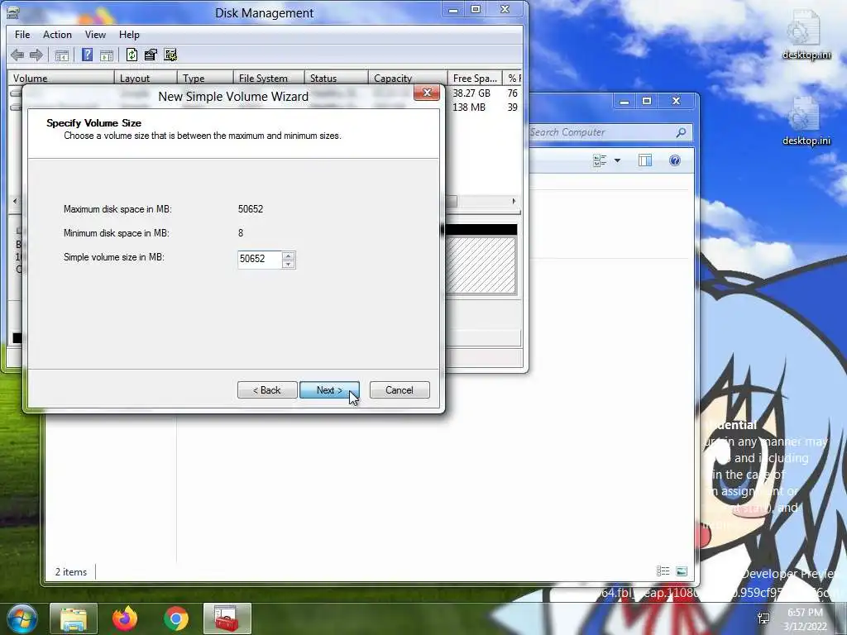The image size is (847, 635).
Task: Click the Next button in the wizard
Action: 329,390
